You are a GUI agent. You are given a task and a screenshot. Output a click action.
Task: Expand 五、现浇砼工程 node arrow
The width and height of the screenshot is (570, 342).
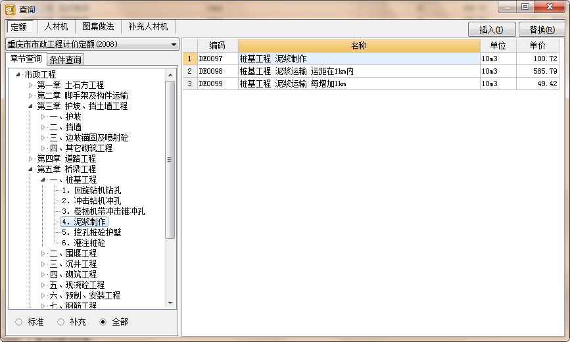coord(43,285)
